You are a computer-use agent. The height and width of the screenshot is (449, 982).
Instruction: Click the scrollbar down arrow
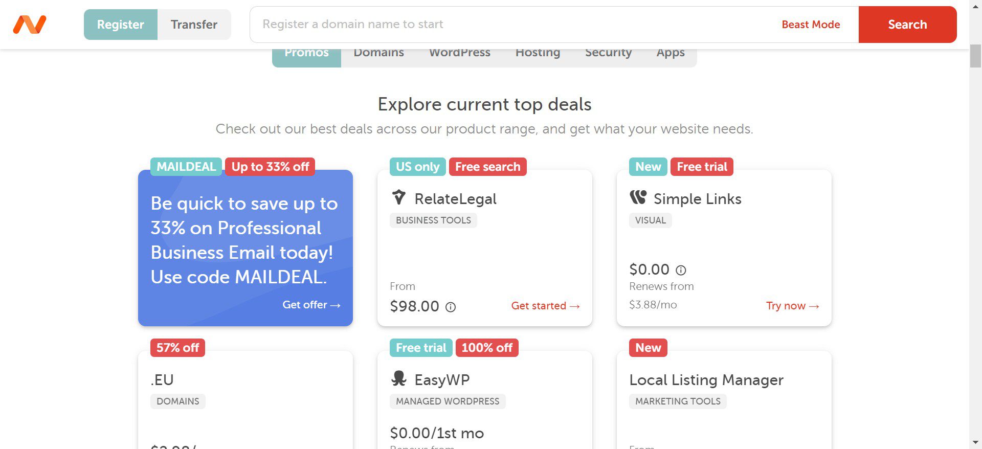click(975, 442)
